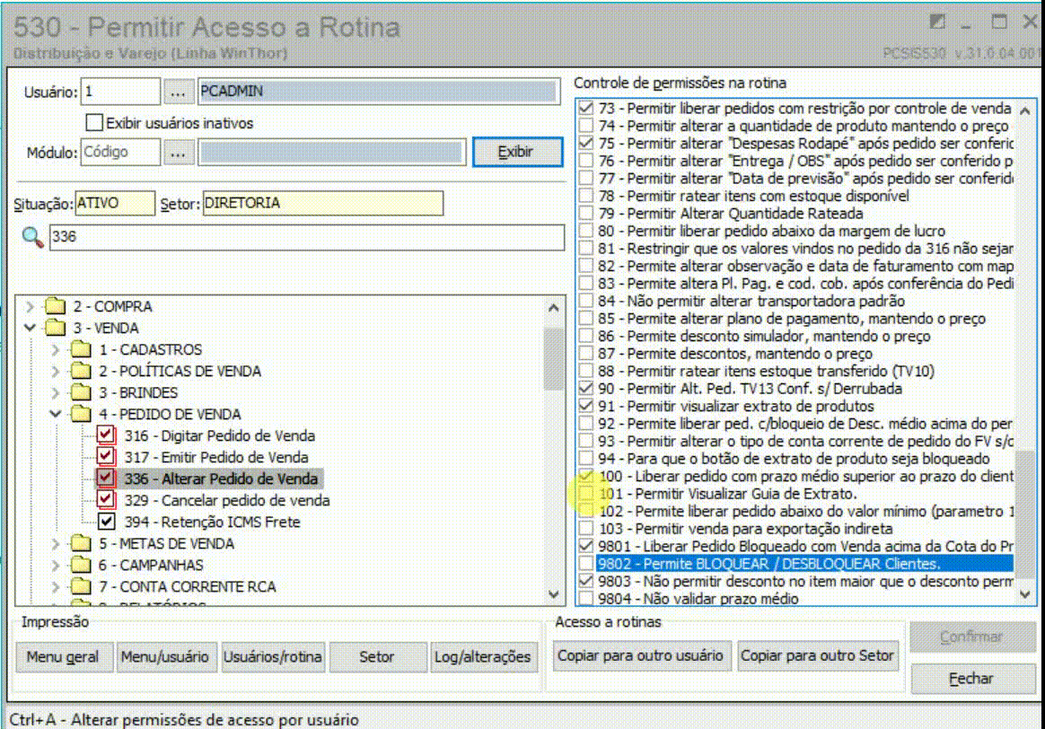
Task: Click the Situação field showing ATIVO
Action: [115, 203]
